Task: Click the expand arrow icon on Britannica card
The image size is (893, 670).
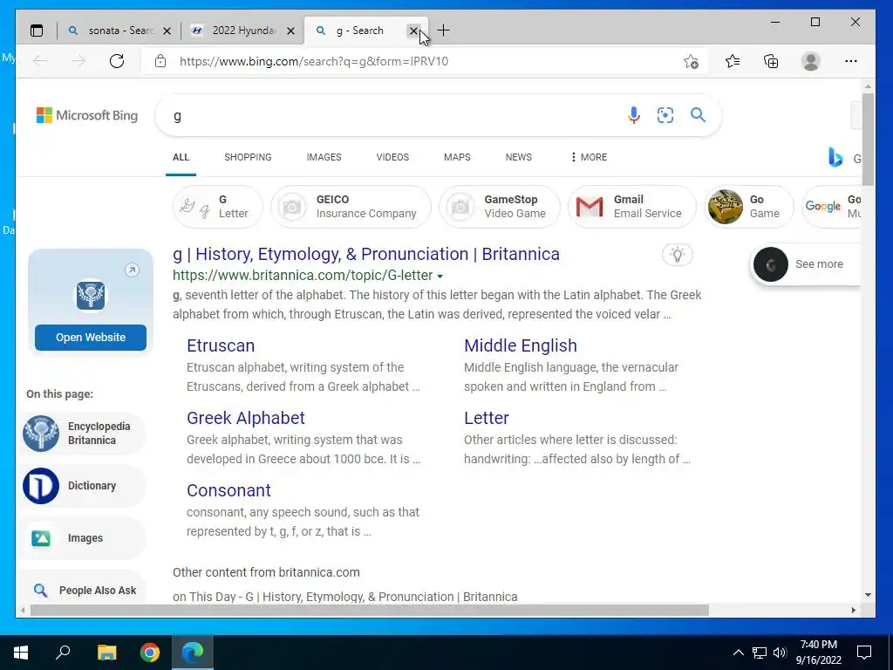Action: [132, 270]
